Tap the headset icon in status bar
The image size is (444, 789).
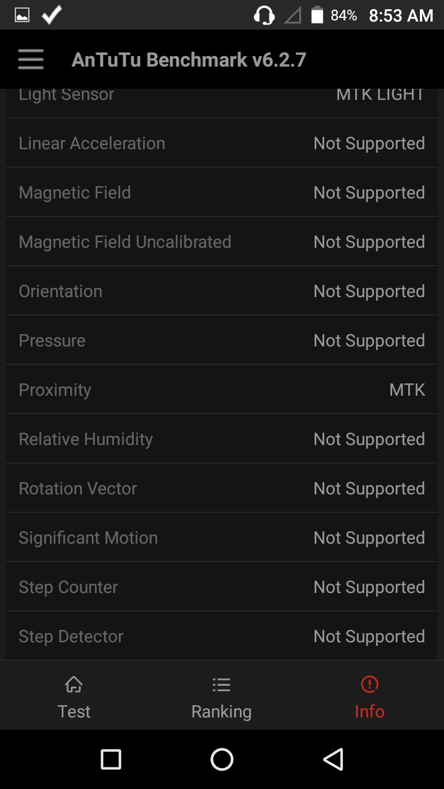[264, 15]
